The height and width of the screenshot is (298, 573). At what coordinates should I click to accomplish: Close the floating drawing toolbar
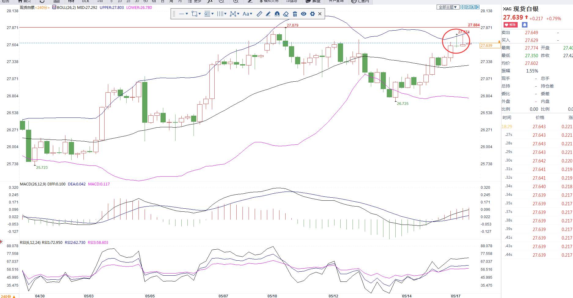(x=320, y=14)
